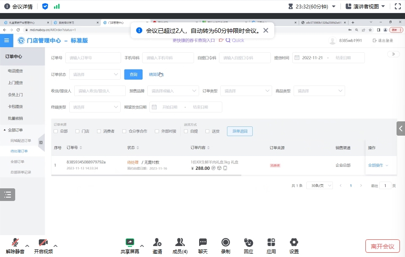
Task: Open the 订单状态 dropdown
Action: (x=95, y=75)
